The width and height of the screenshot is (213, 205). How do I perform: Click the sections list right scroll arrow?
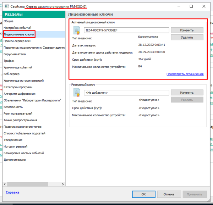pyautogui.click(x=63, y=184)
